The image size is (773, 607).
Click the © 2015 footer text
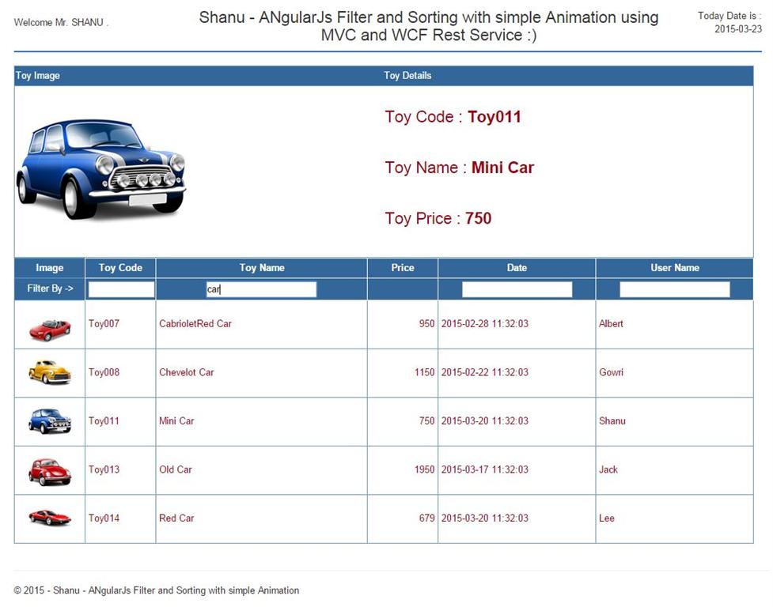coord(157,590)
